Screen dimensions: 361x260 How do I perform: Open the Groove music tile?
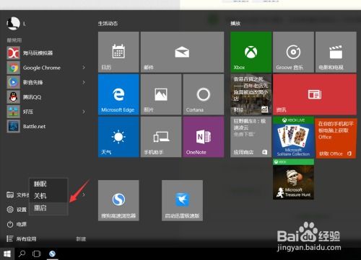click(x=293, y=52)
